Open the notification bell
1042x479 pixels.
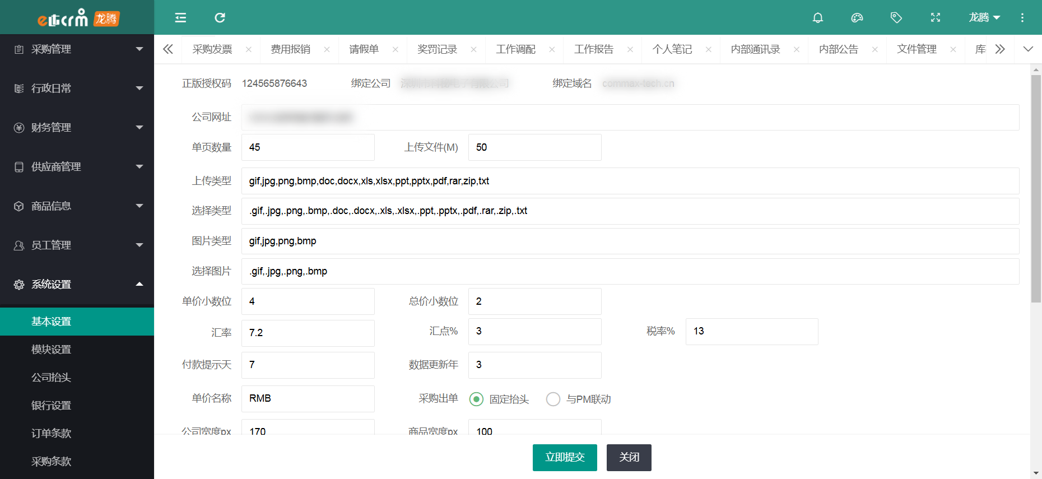(x=817, y=18)
